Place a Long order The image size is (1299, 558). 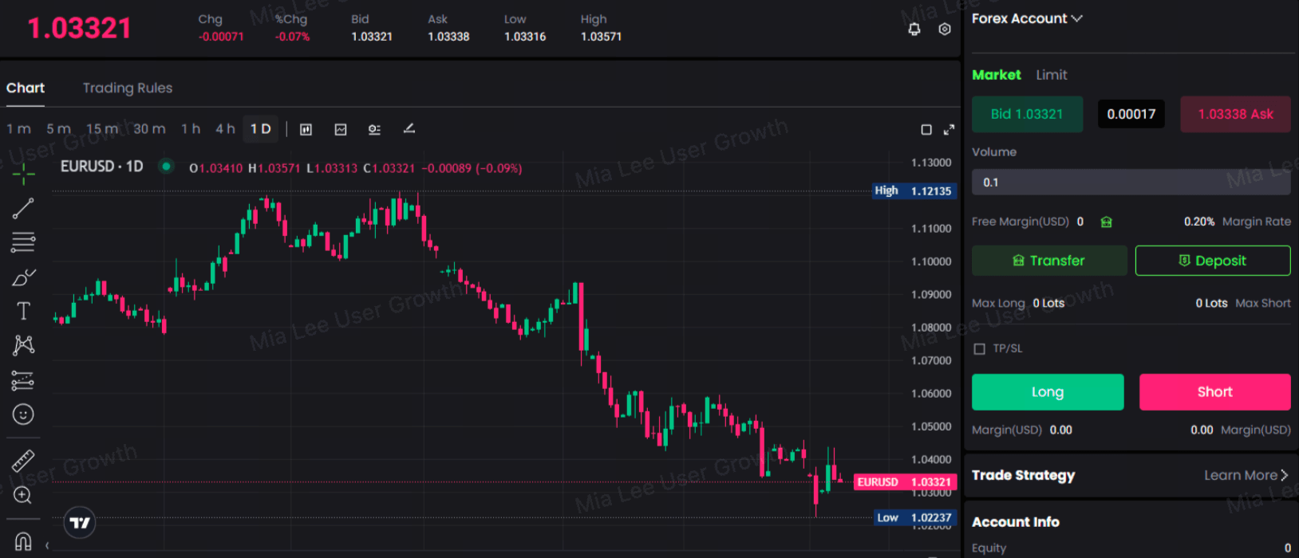point(1048,392)
